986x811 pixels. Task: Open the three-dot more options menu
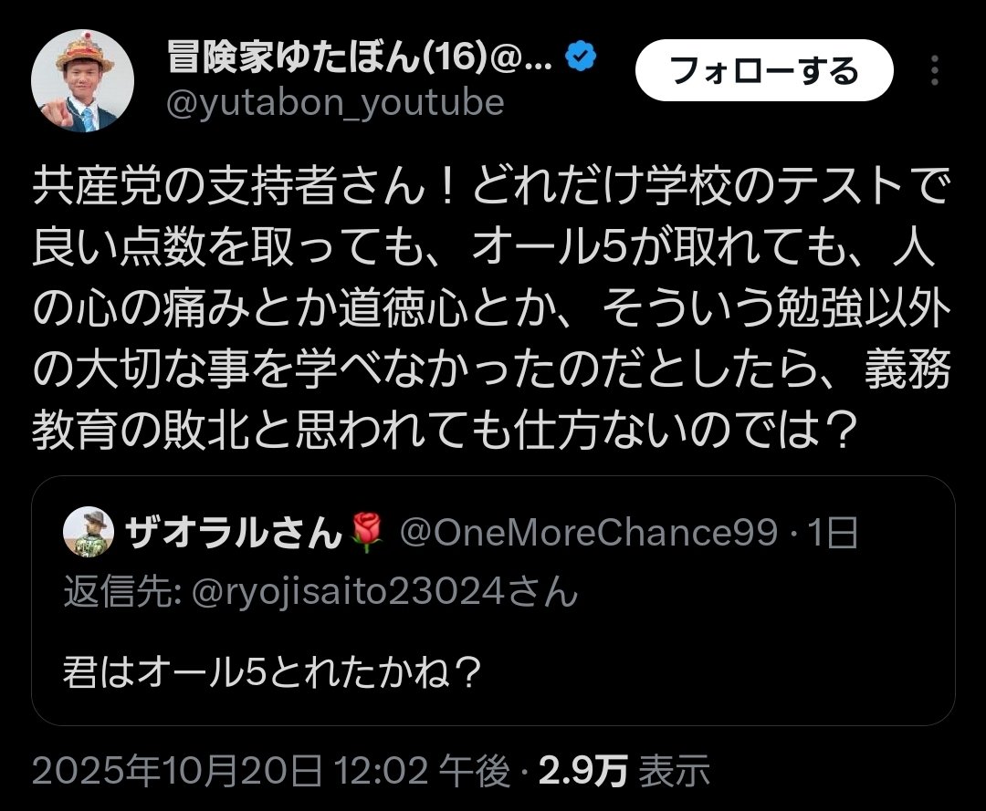935,70
